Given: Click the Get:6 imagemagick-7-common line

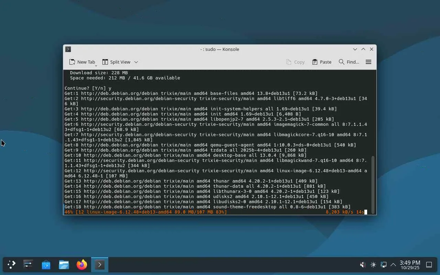Looking at the screenshot, I should (216, 127).
